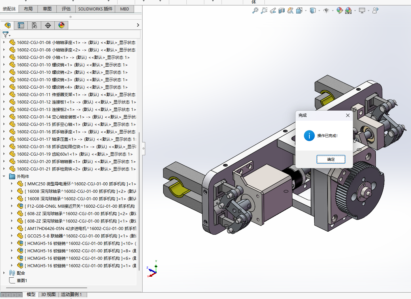
Task: Open the PropertyManager tab icon
Action: click(x=21, y=25)
